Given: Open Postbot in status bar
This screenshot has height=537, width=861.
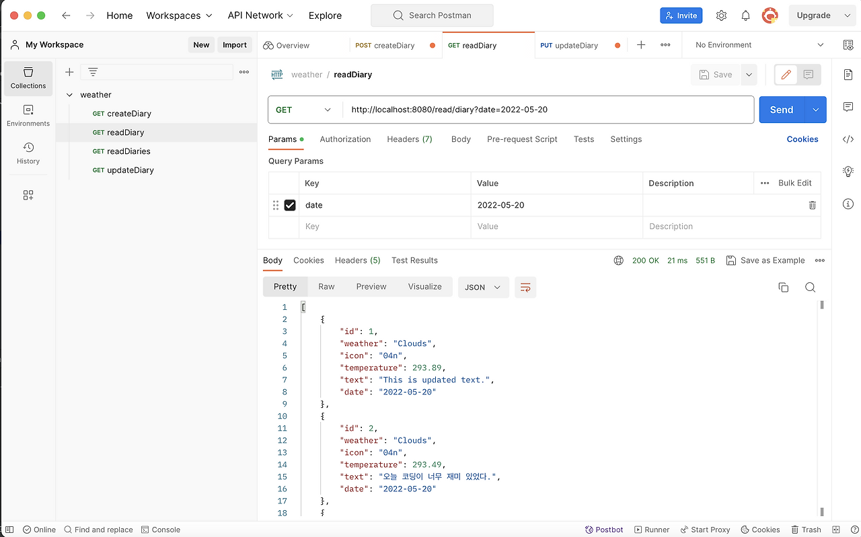Looking at the screenshot, I should [x=604, y=530].
